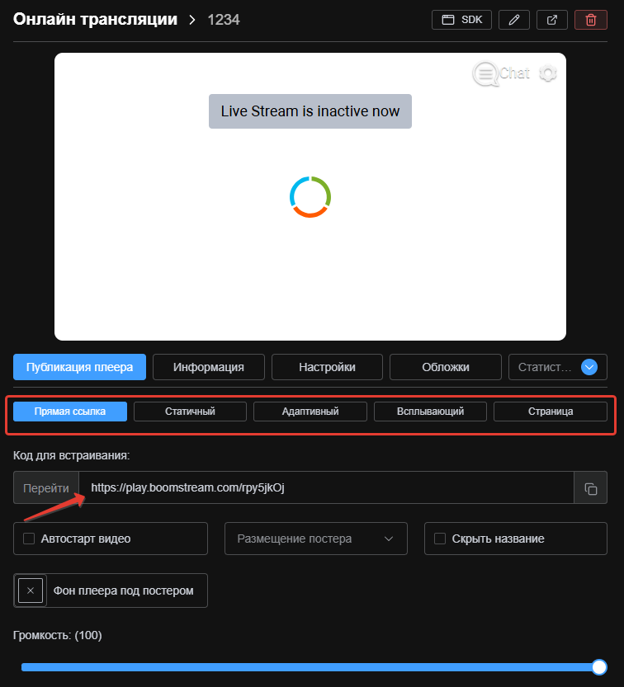Copy embed link with copy icon
The image size is (624, 687).
pos(591,488)
